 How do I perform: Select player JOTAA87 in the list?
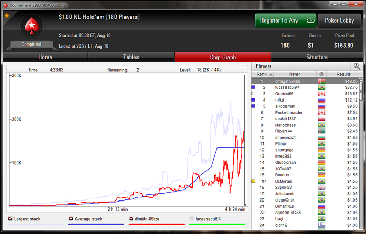(x=305, y=169)
